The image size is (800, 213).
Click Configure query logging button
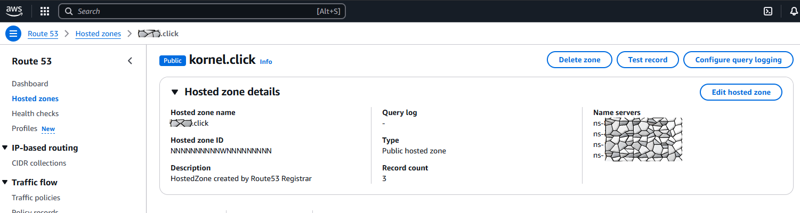pyautogui.click(x=738, y=60)
